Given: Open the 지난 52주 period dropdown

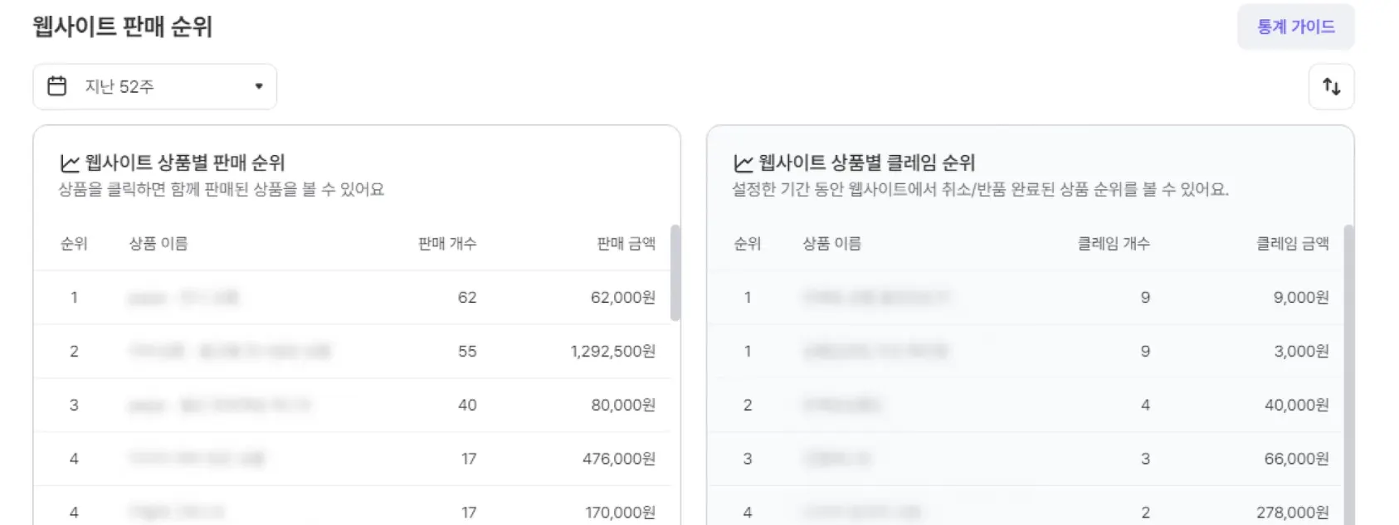Looking at the screenshot, I should point(154,86).
